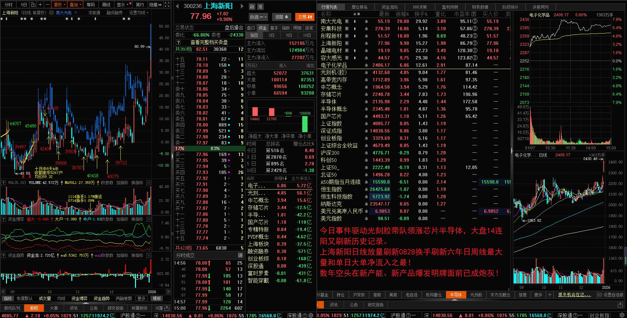627x318 pixels.
Task: Open 详 details for 分时成交
Action: point(241,255)
